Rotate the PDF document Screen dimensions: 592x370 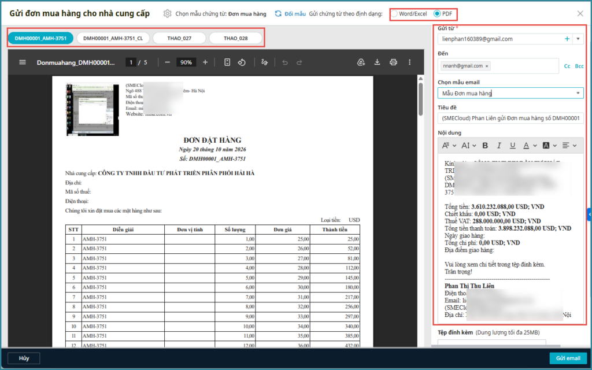[243, 62]
